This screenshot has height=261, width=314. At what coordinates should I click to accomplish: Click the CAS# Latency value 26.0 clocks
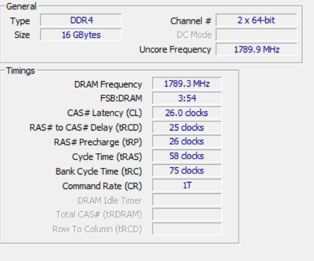(x=187, y=113)
